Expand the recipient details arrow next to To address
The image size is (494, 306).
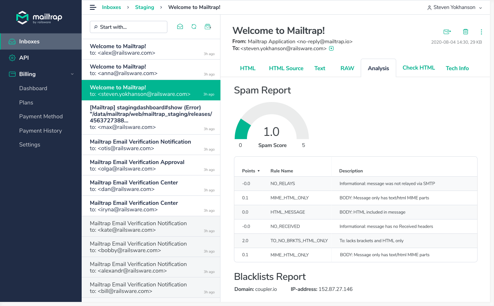click(x=331, y=49)
